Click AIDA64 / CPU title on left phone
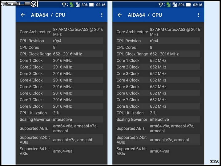221x166 pixels. [48, 15]
